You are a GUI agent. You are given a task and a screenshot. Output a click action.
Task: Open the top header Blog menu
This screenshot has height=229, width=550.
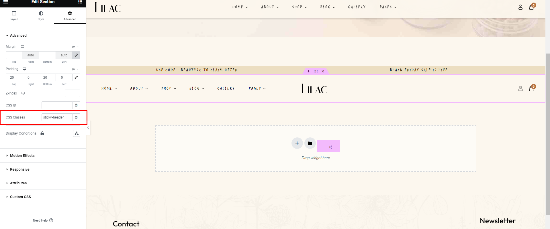pos(328,7)
